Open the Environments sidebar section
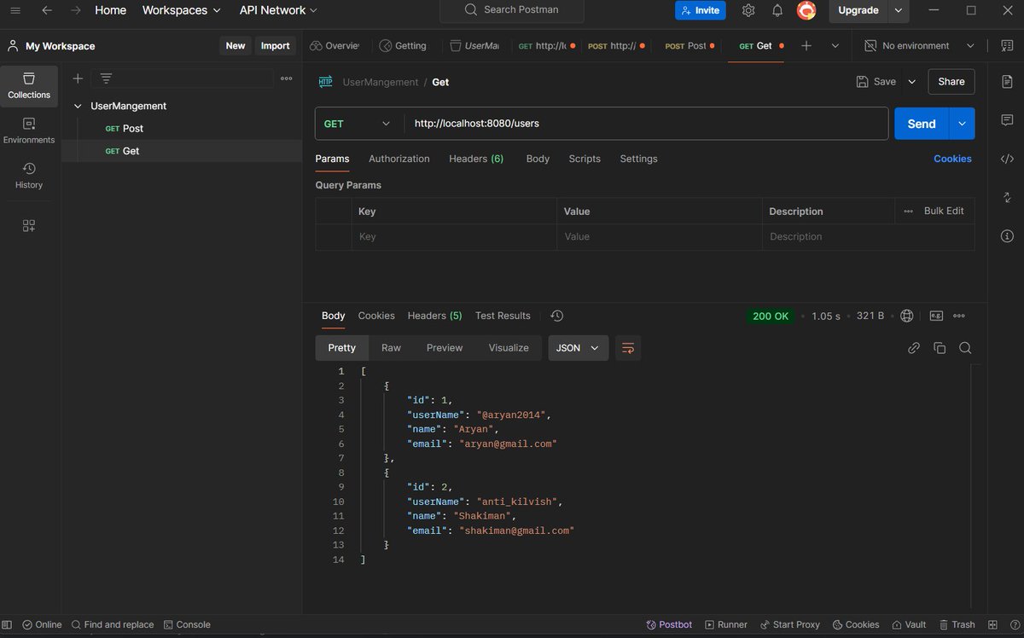 [x=29, y=130]
